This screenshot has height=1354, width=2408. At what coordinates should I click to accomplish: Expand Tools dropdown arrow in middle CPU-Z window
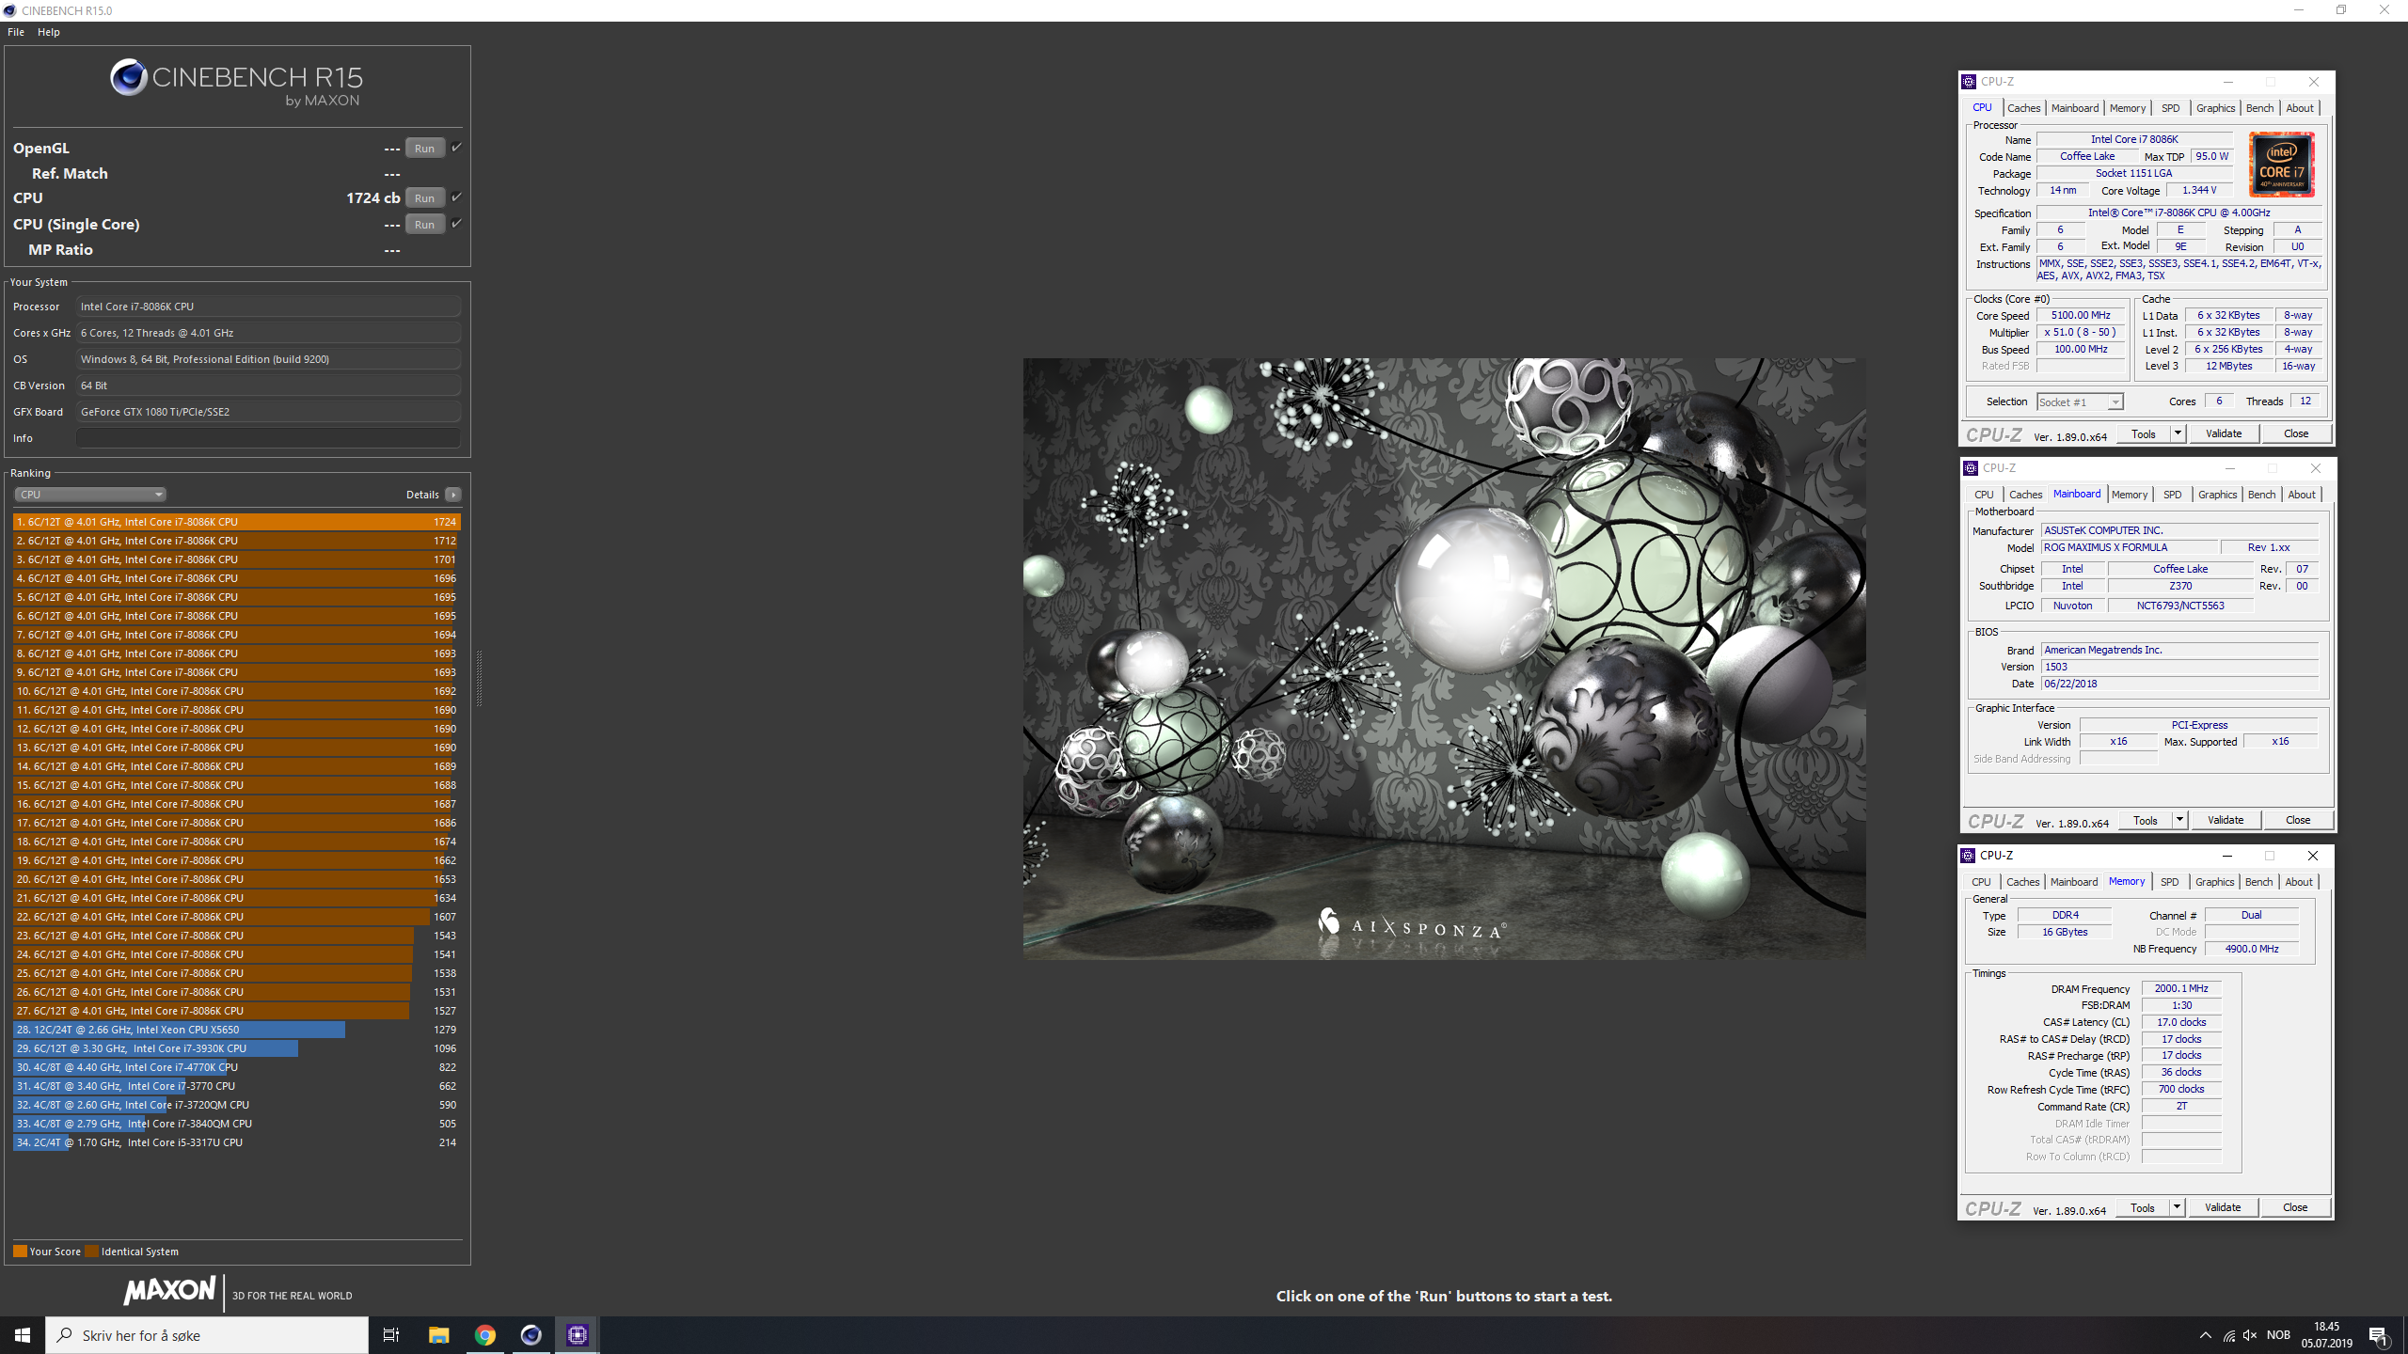click(2179, 820)
